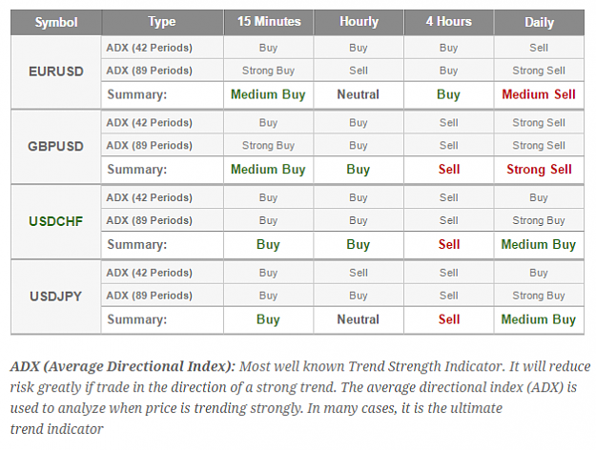Click the Daily column header

pyautogui.click(x=539, y=22)
